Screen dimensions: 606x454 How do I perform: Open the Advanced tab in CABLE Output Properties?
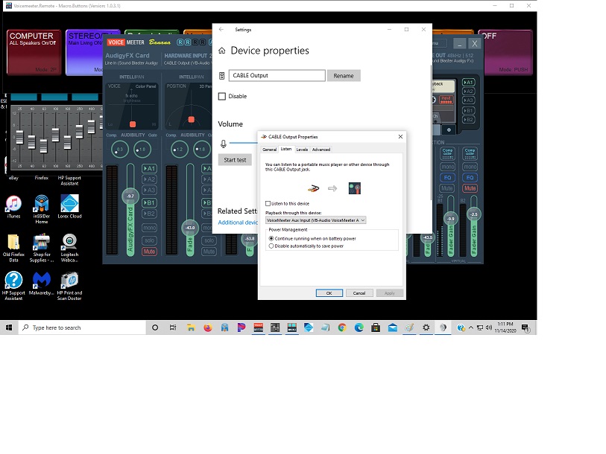click(x=321, y=149)
